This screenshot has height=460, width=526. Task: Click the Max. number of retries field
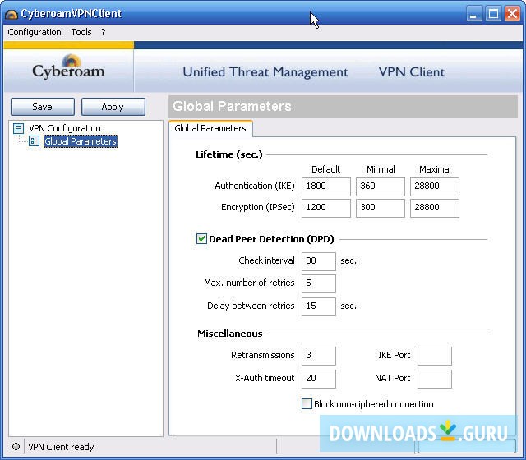(x=319, y=283)
